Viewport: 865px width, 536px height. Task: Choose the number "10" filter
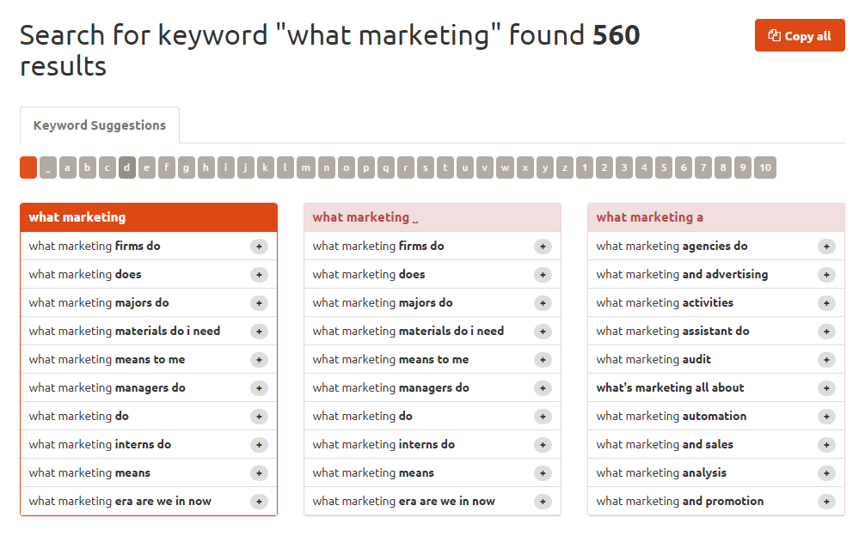tap(764, 167)
